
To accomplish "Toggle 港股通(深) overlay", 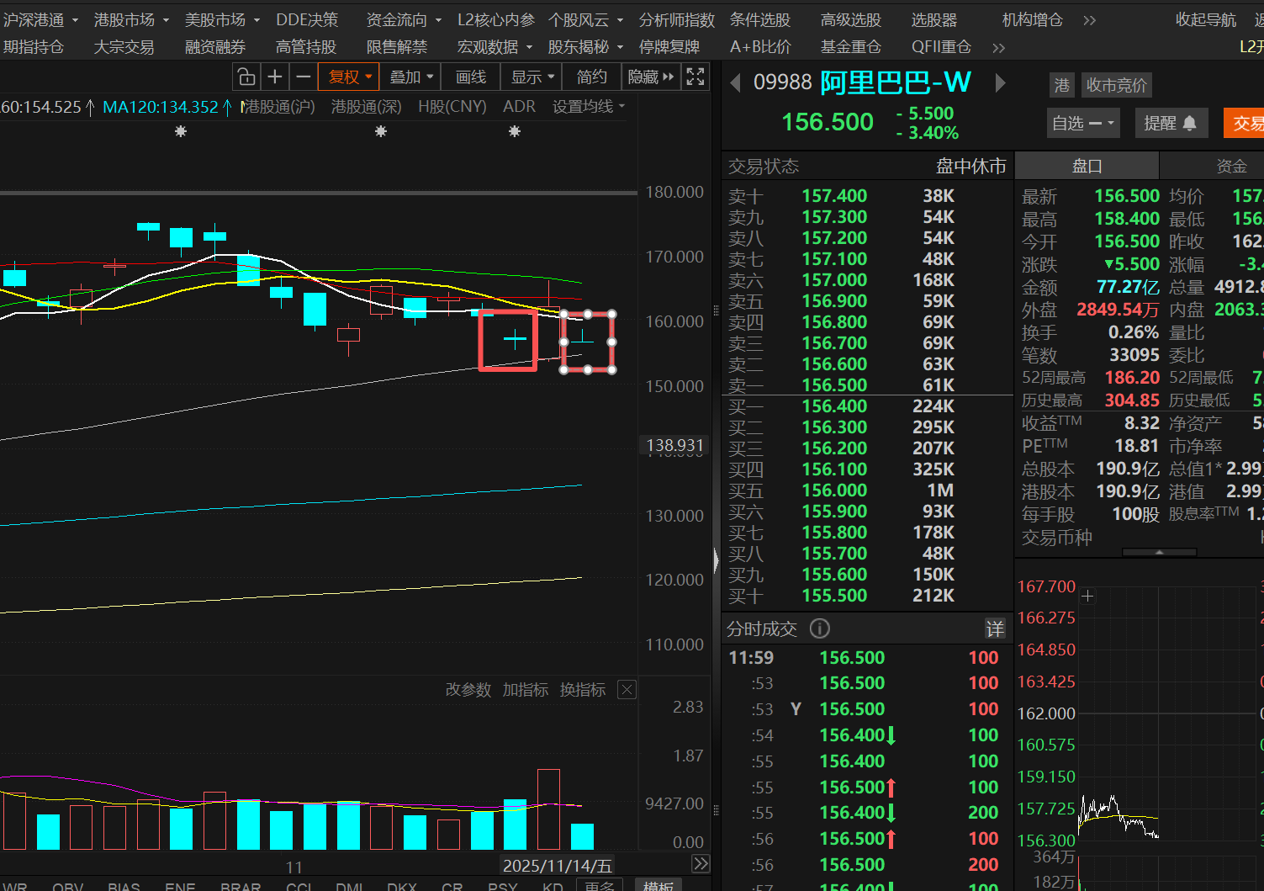I will 366,107.
